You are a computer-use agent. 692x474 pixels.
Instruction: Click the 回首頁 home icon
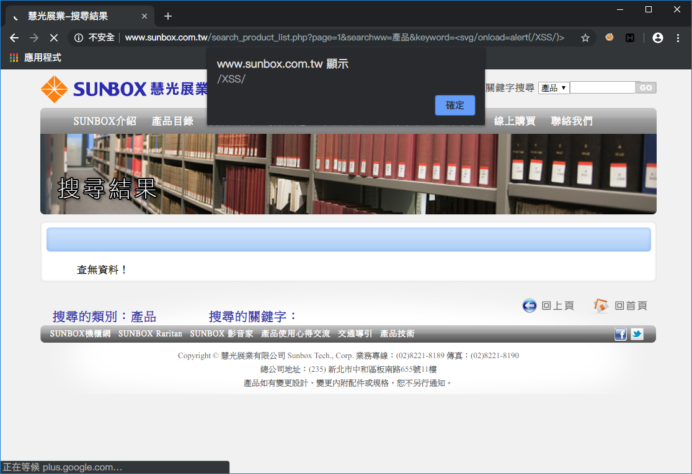coord(601,305)
